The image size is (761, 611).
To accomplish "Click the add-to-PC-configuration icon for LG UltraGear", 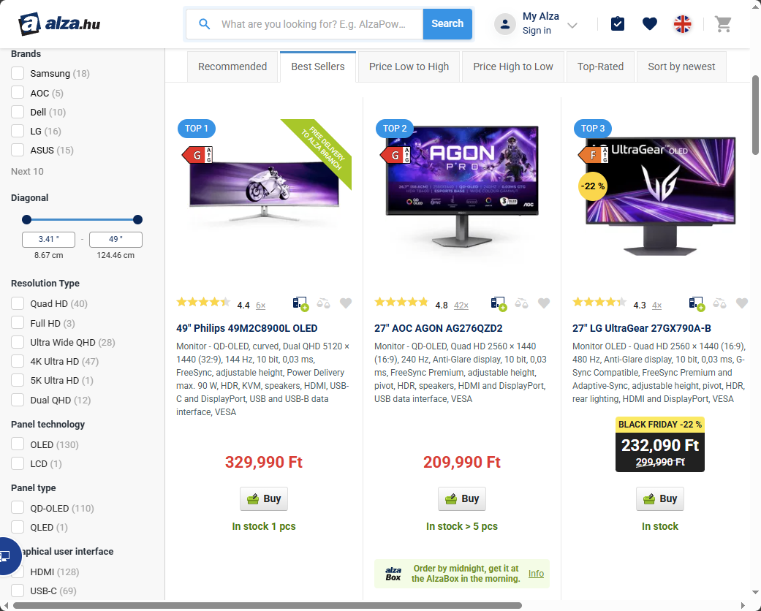I will 697,304.
